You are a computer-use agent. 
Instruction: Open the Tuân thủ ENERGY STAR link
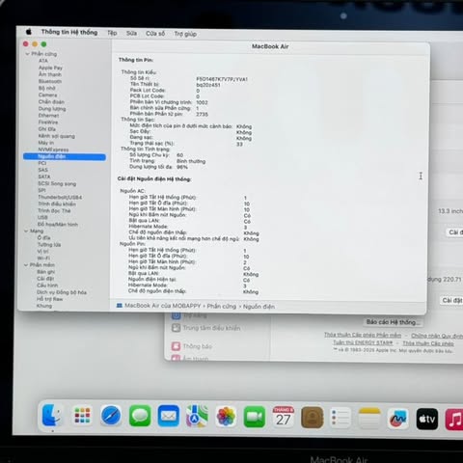363,342
